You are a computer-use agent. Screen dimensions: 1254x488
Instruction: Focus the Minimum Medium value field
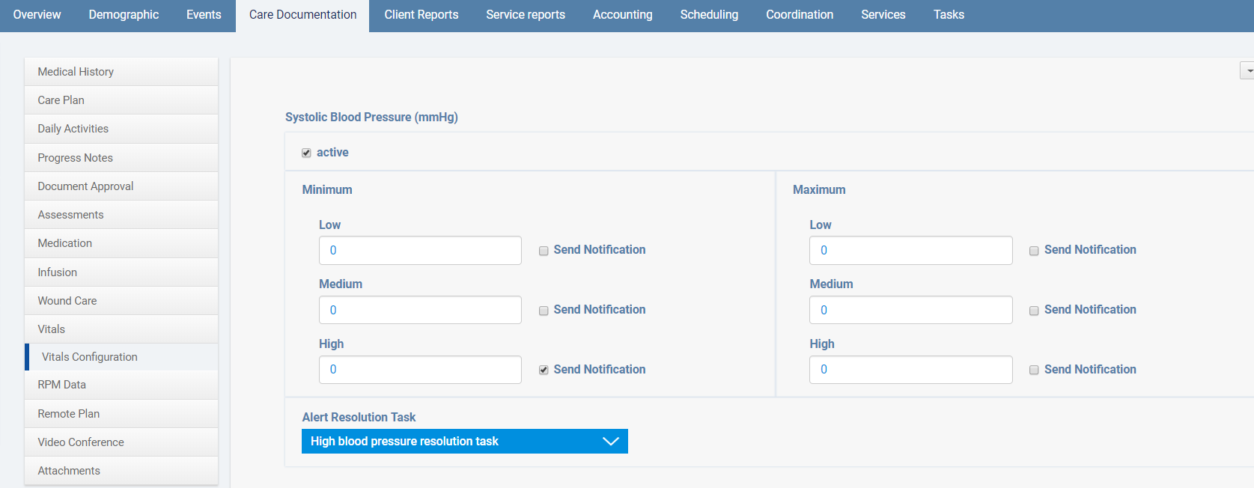[420, 310]
